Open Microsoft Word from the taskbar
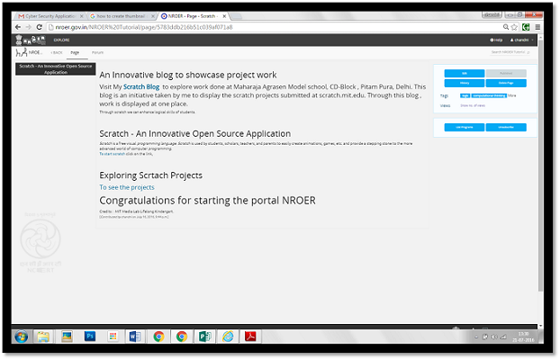The image size is (560, 360). tap(135, 337)
